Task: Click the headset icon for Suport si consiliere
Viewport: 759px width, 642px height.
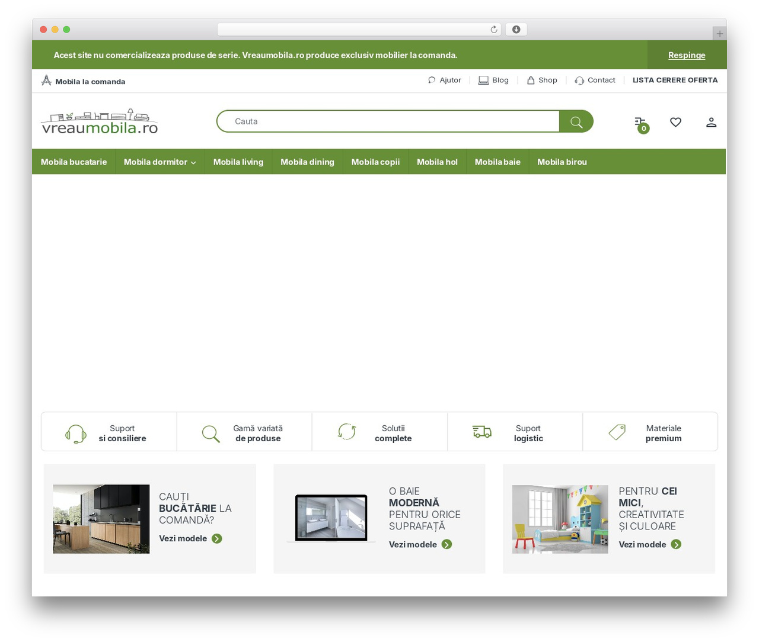Action: (x=76, y=434)
